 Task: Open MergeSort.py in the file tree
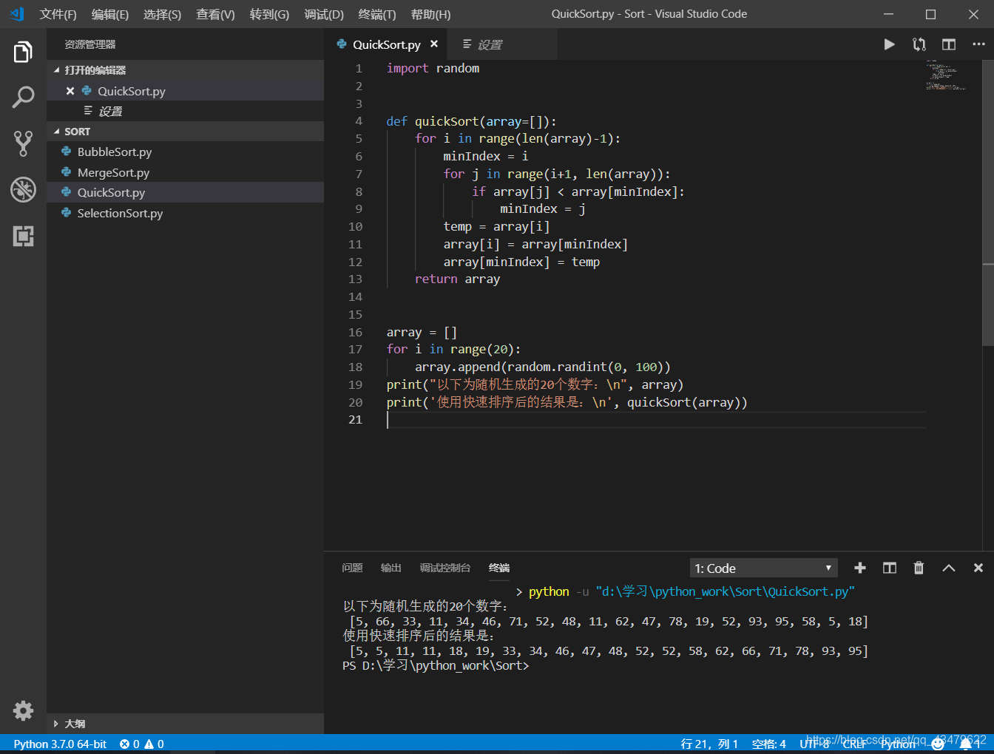[x=185, y=172]
